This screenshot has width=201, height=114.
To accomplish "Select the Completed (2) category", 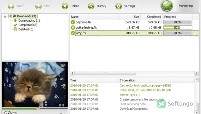I will tap(28, 25).
